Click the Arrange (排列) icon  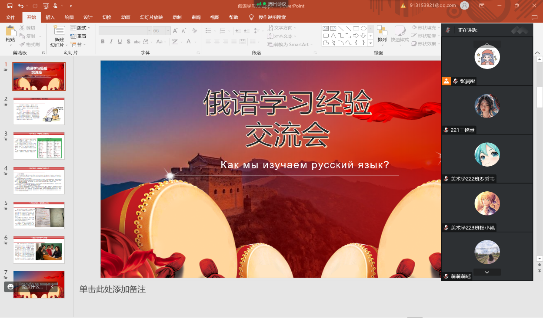pos(382,32)
